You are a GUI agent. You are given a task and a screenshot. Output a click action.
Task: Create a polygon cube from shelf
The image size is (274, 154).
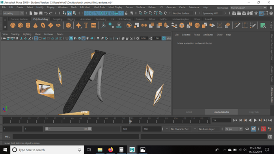[x=20, y=25]
